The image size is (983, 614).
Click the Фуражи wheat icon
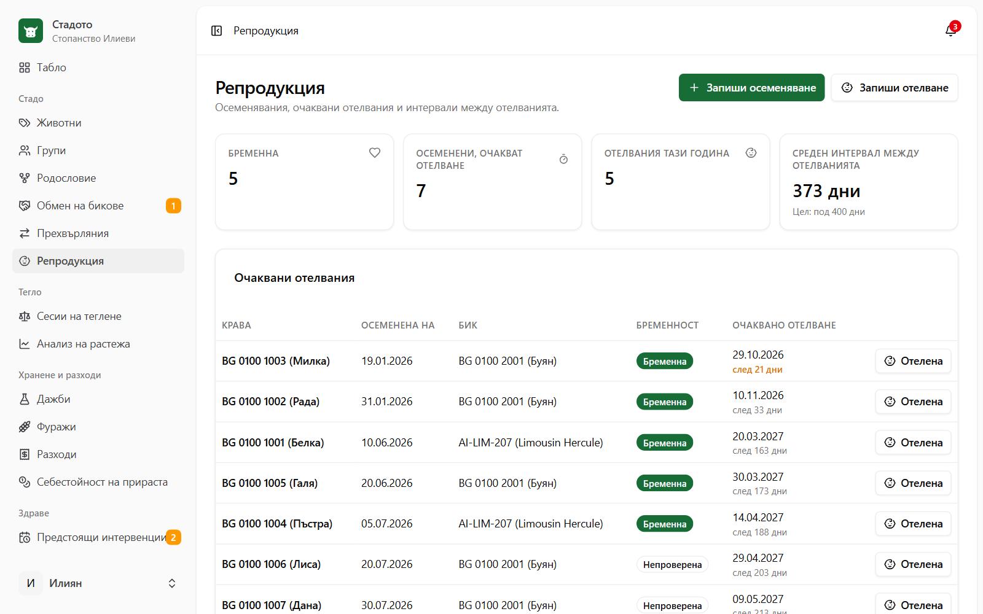[25, 427]
